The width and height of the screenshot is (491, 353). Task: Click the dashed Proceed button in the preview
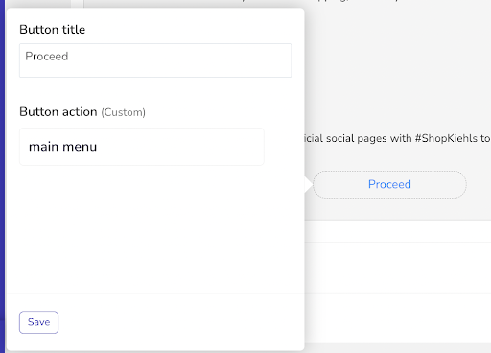(x=389, y=184)
